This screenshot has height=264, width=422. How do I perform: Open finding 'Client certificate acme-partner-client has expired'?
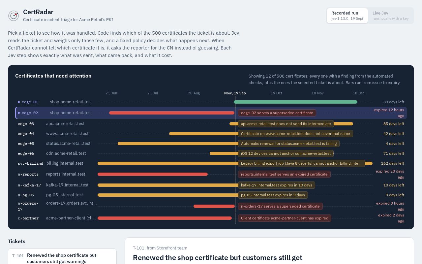(285, 218)
